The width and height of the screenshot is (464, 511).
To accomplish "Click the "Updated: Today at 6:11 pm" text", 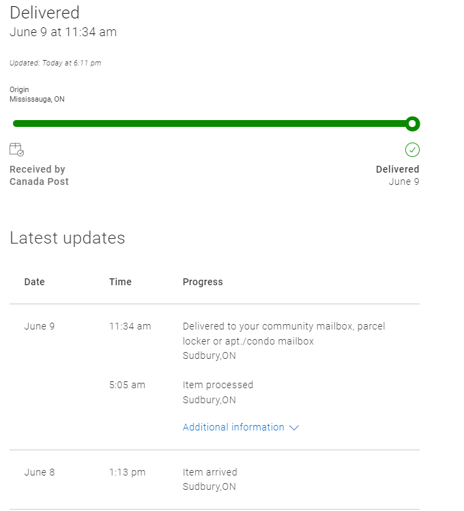I will [x=55, y=63].
